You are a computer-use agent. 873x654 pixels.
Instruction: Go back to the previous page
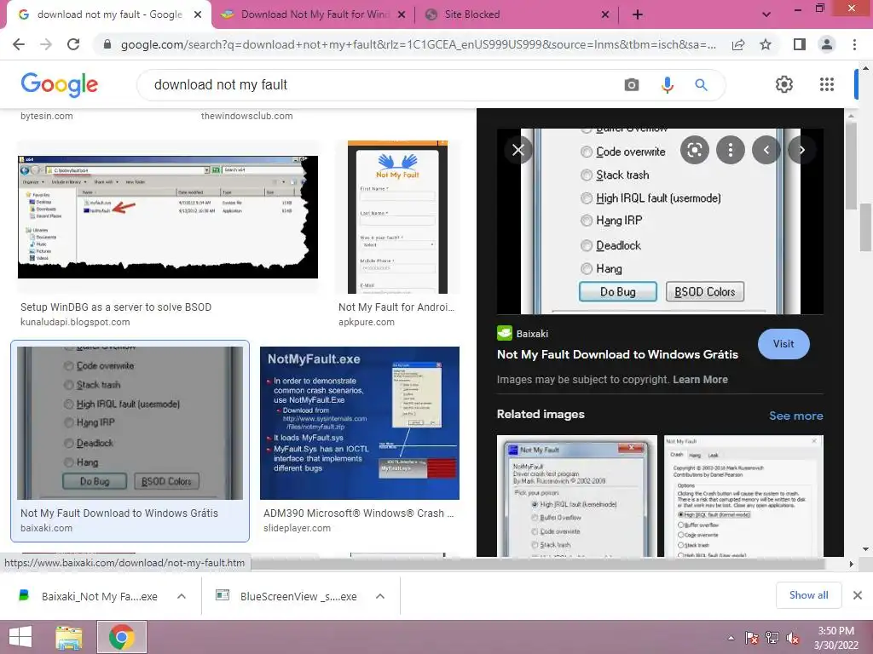[19, 44]
